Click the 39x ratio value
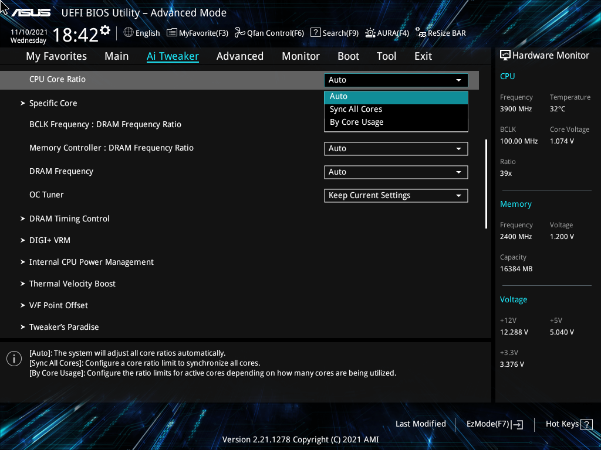Image resolution: width=601 pixels, height=450 pixels. point(506,173)
